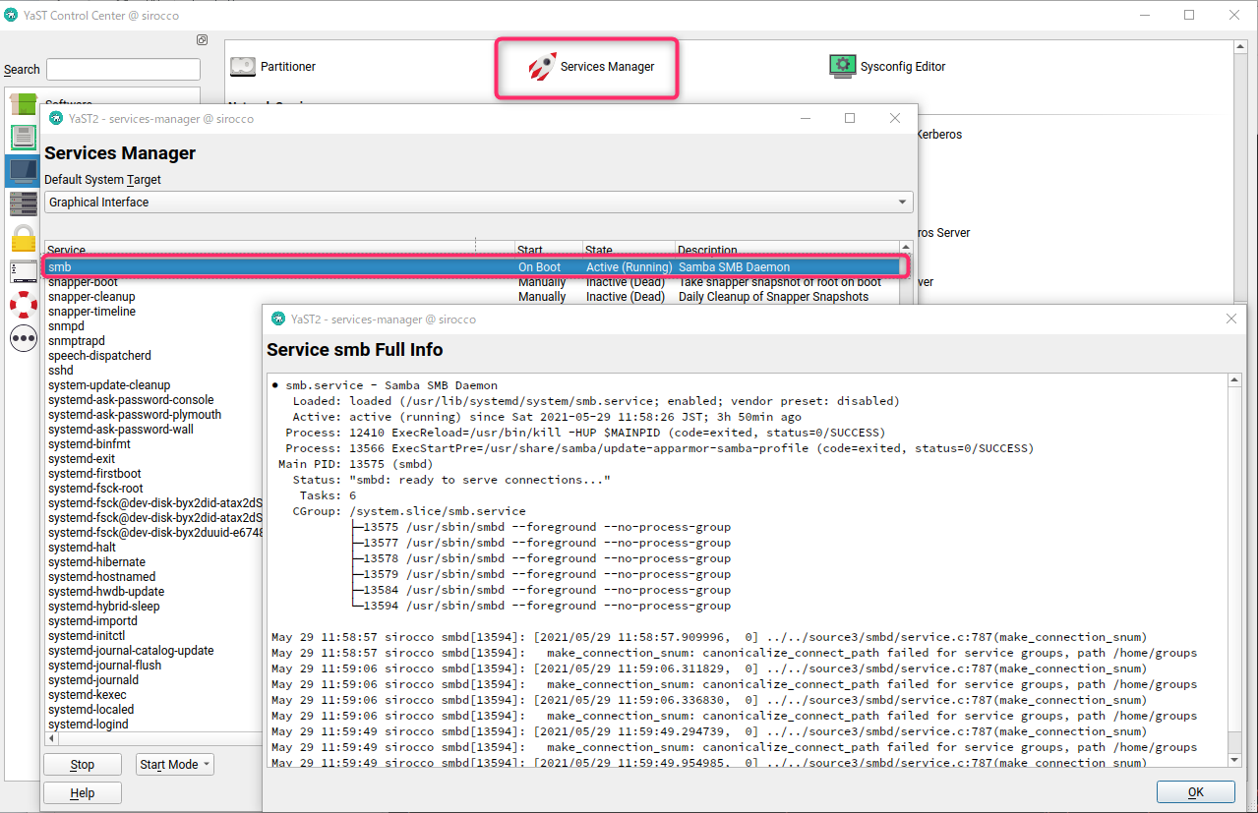This screenshot has width=1258, height=813.
Task: Select the systemd-exit service
Action: tap(82, 459)
